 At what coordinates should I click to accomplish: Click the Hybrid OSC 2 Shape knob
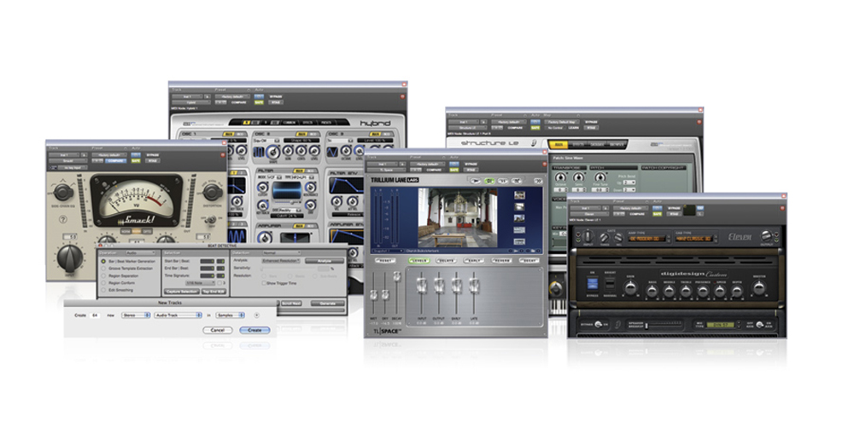[x=272, y=153]
